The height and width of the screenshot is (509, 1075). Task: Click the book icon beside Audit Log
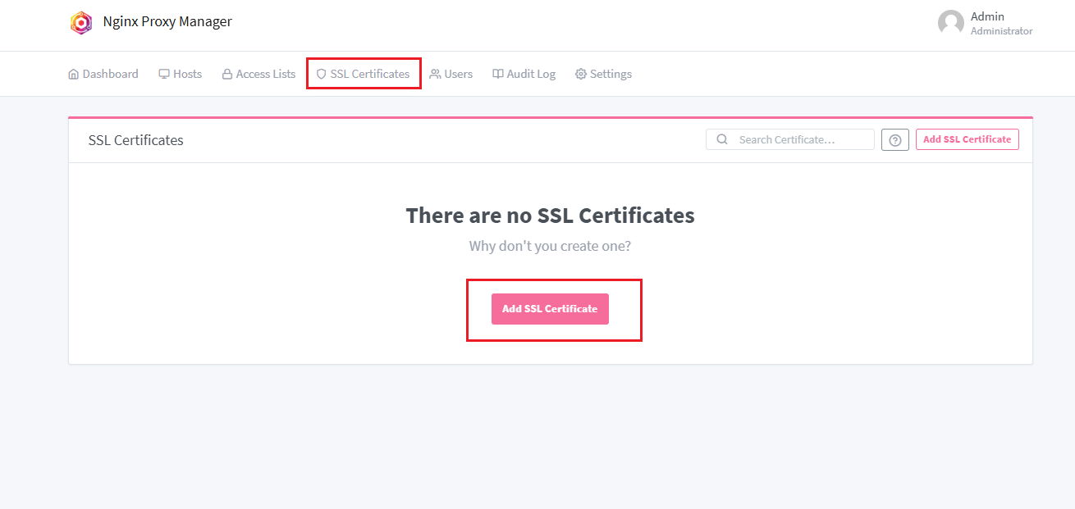[498, 74]
